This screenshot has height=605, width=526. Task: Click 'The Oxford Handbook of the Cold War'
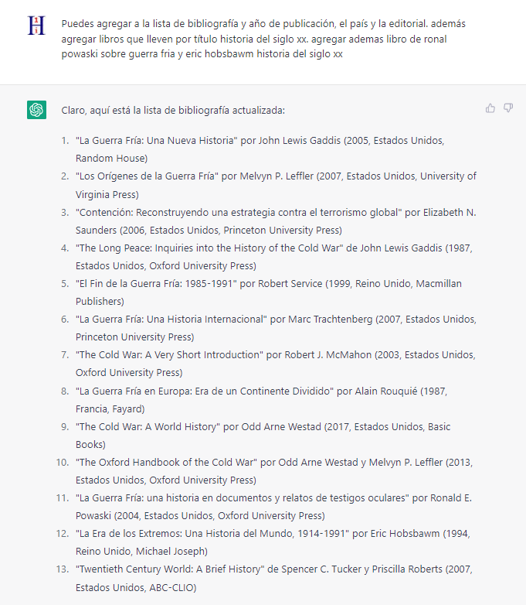pos(166,462)
